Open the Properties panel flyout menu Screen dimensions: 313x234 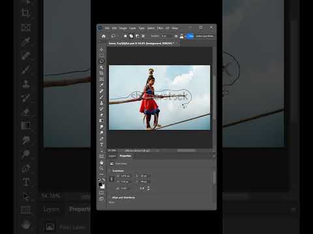tap(214, 156)
